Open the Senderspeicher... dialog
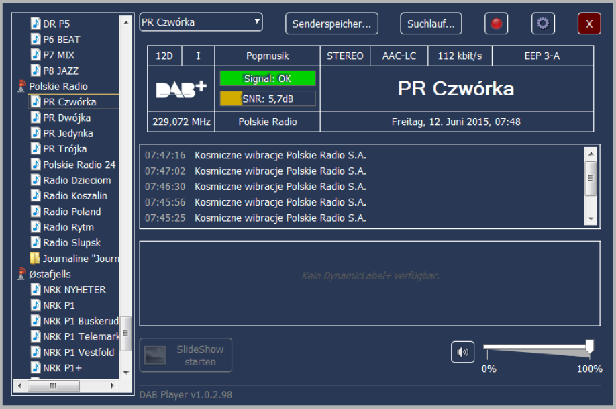 [331, 24]
